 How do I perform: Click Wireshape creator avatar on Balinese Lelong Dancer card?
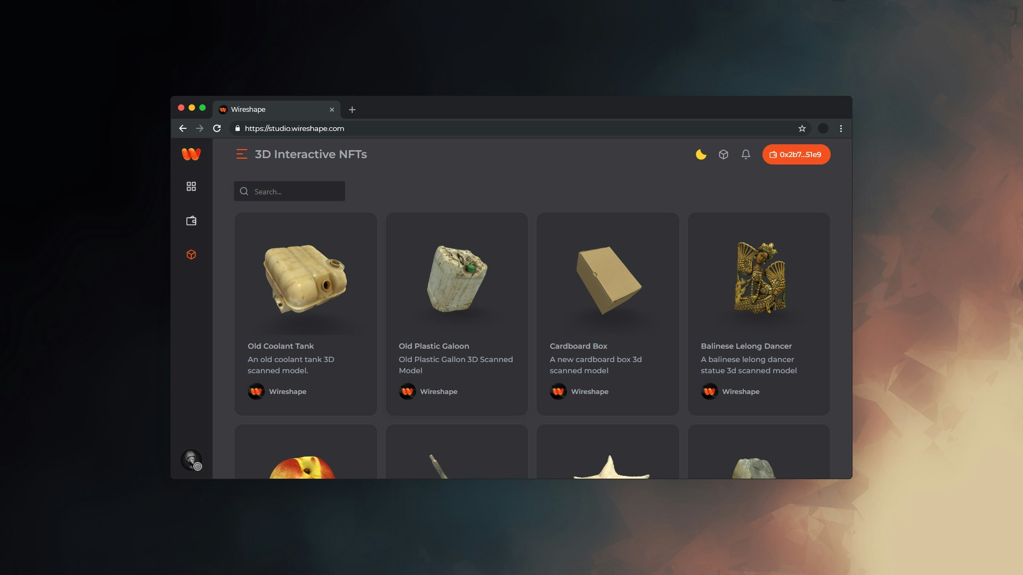pos(710,391)
